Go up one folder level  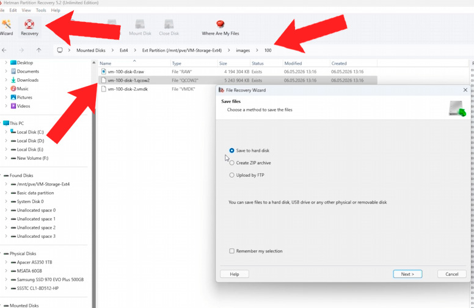click(x=38, y=50)
